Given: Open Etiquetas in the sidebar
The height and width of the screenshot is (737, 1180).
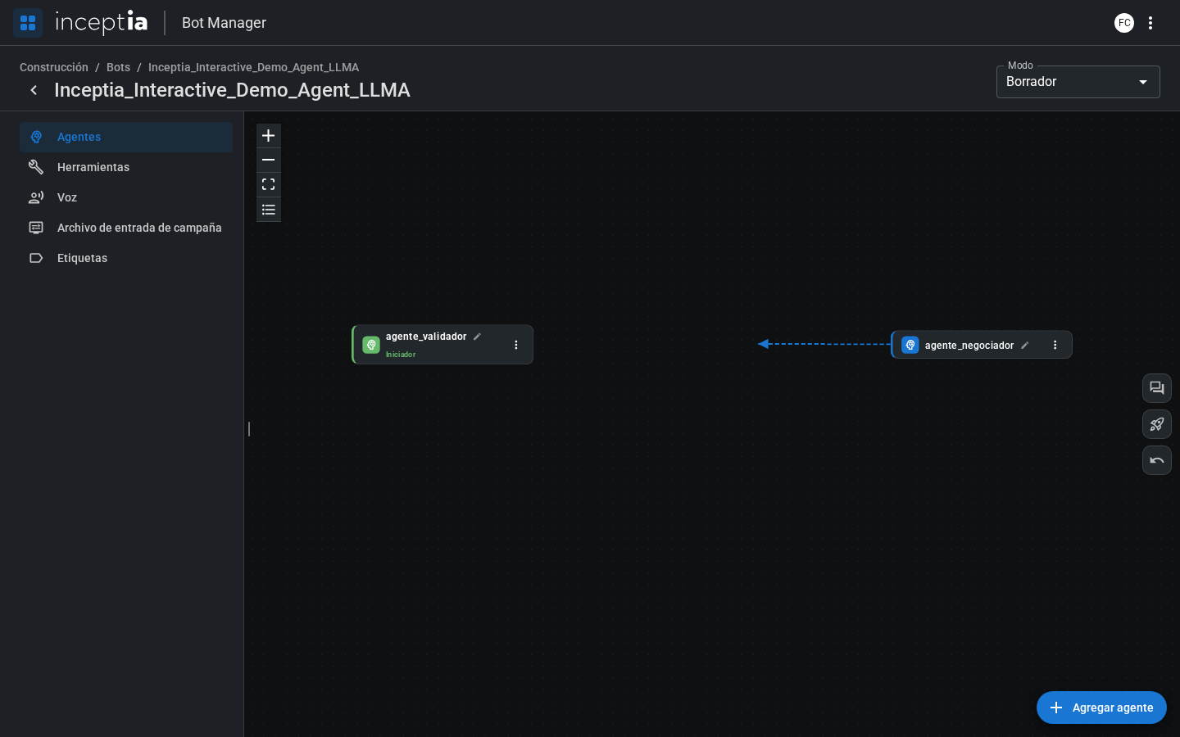Looking at the screenshot, I should point(126,258).
